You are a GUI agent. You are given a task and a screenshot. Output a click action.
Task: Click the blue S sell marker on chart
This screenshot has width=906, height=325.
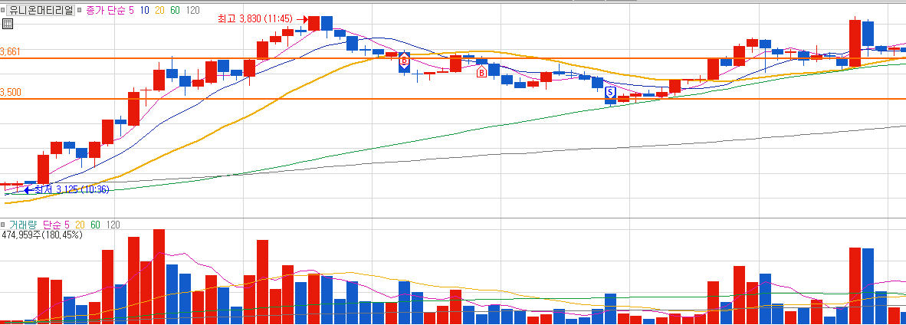click(610, 92)
